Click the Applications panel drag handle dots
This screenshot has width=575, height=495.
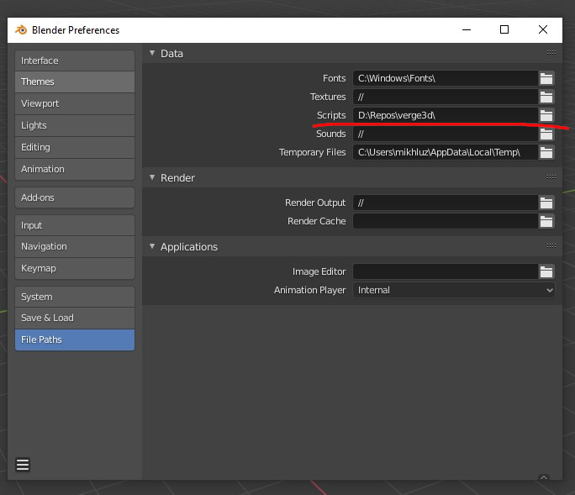551,246
